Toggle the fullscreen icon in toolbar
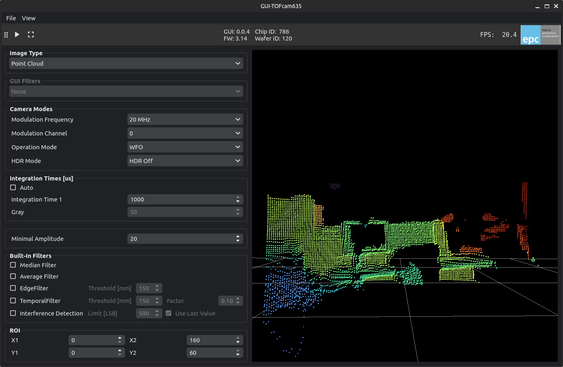The image size is (563, 367). tap(31, 34)
